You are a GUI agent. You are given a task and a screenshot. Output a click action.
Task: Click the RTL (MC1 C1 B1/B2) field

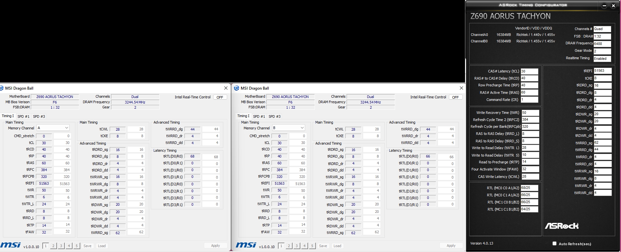click(x=529, y=209)
